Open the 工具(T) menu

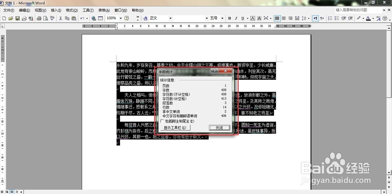coord(88,10)
